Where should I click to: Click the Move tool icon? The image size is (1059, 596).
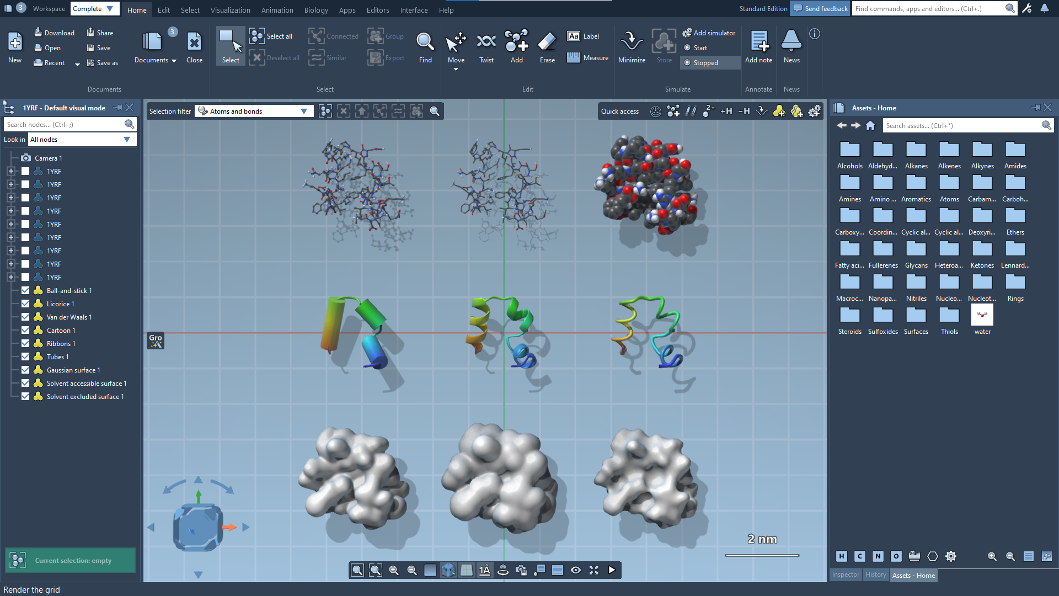coord(456,44)
